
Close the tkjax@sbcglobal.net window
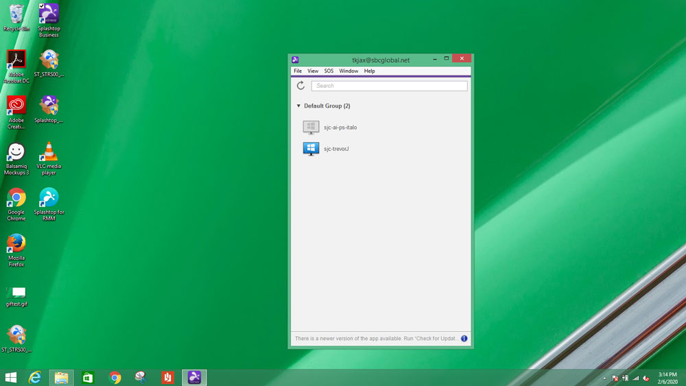tap(462, 58)
